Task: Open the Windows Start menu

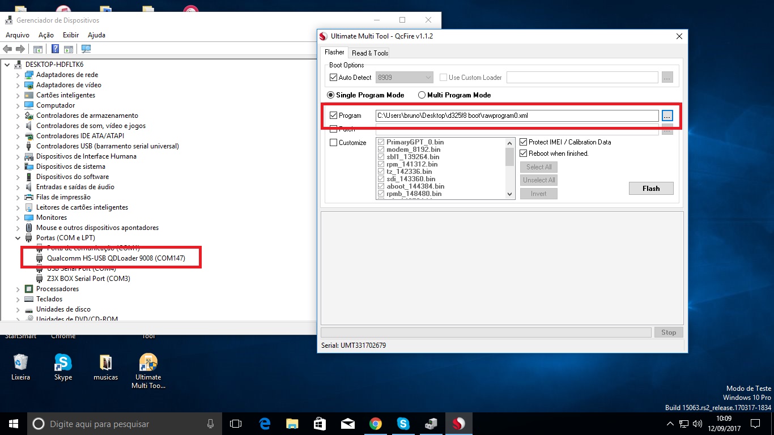Action: pyautogui.click(x=14, y=423)
